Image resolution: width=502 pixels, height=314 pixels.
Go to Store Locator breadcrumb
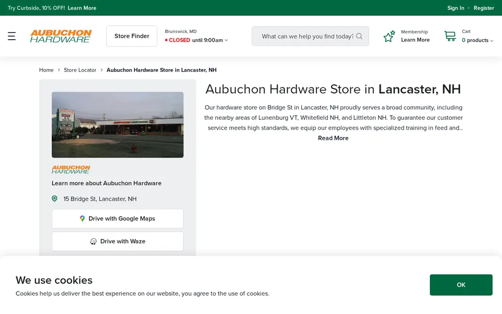80,70
